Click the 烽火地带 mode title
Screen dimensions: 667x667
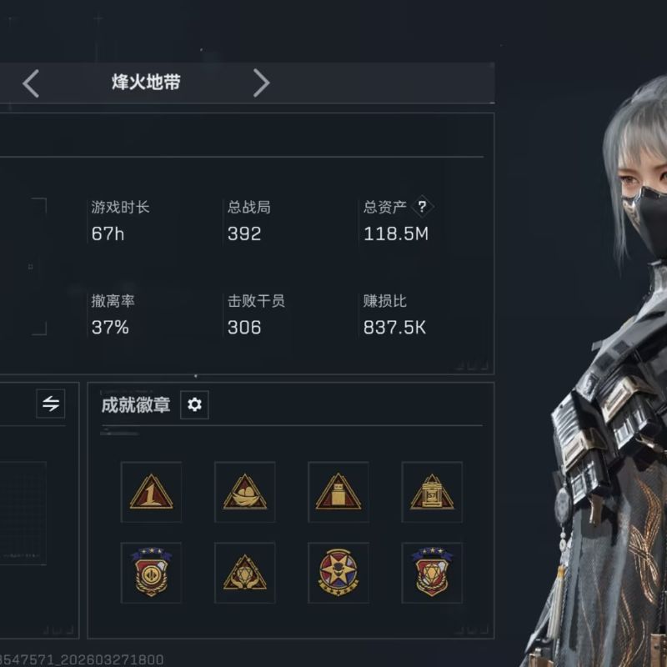coord(146,83)
